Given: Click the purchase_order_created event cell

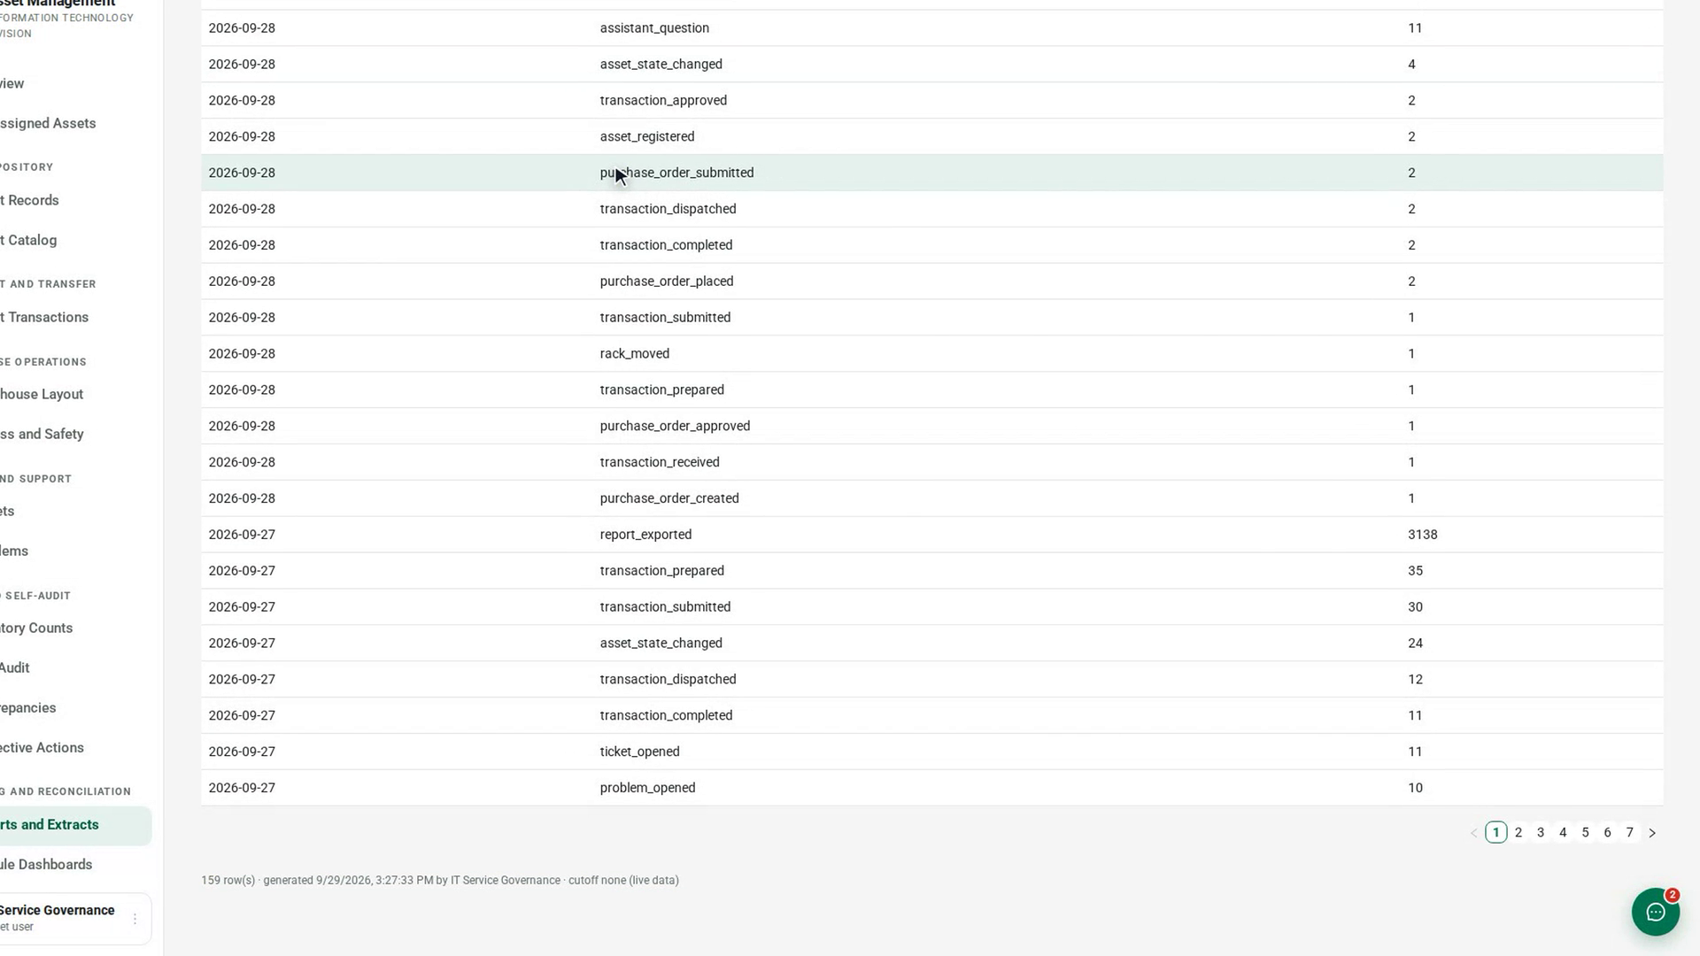Looking at the screenshot, I should click(x=669, y=498).
